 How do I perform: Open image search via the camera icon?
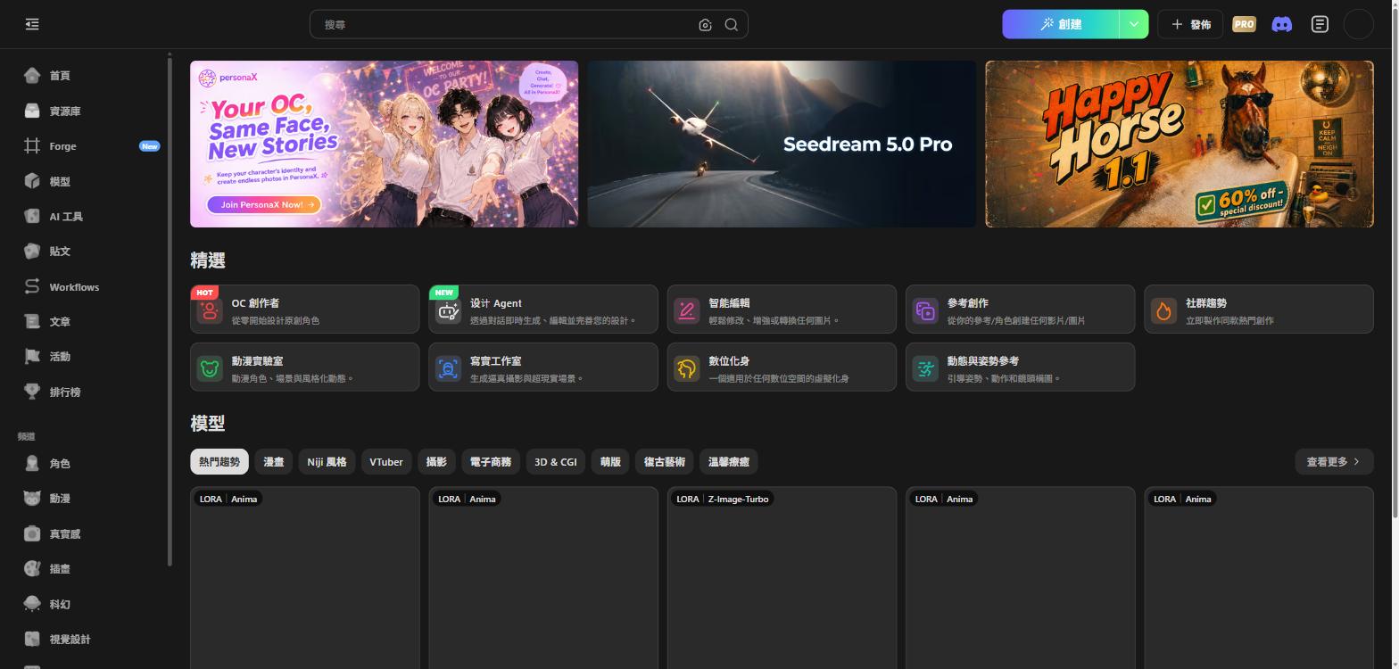[705, 25]
